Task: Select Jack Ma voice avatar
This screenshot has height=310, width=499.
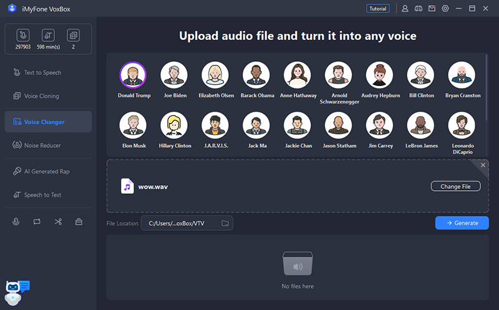Action: click(x=256, y=125)
